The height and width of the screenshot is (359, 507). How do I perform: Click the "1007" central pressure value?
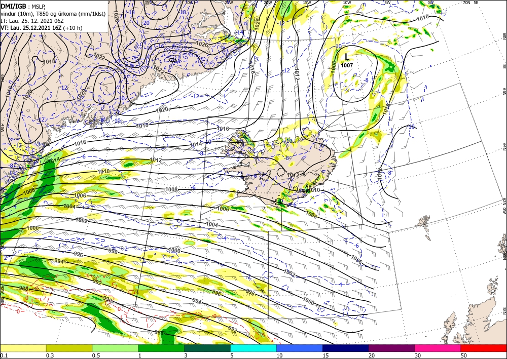tap(347, 65)
